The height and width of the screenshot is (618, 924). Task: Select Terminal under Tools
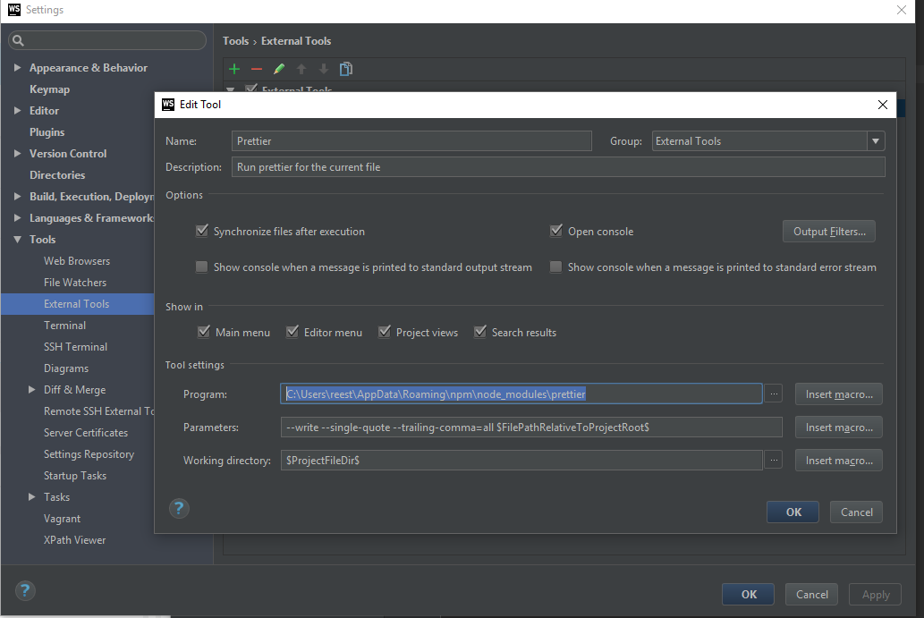[64, 326]
